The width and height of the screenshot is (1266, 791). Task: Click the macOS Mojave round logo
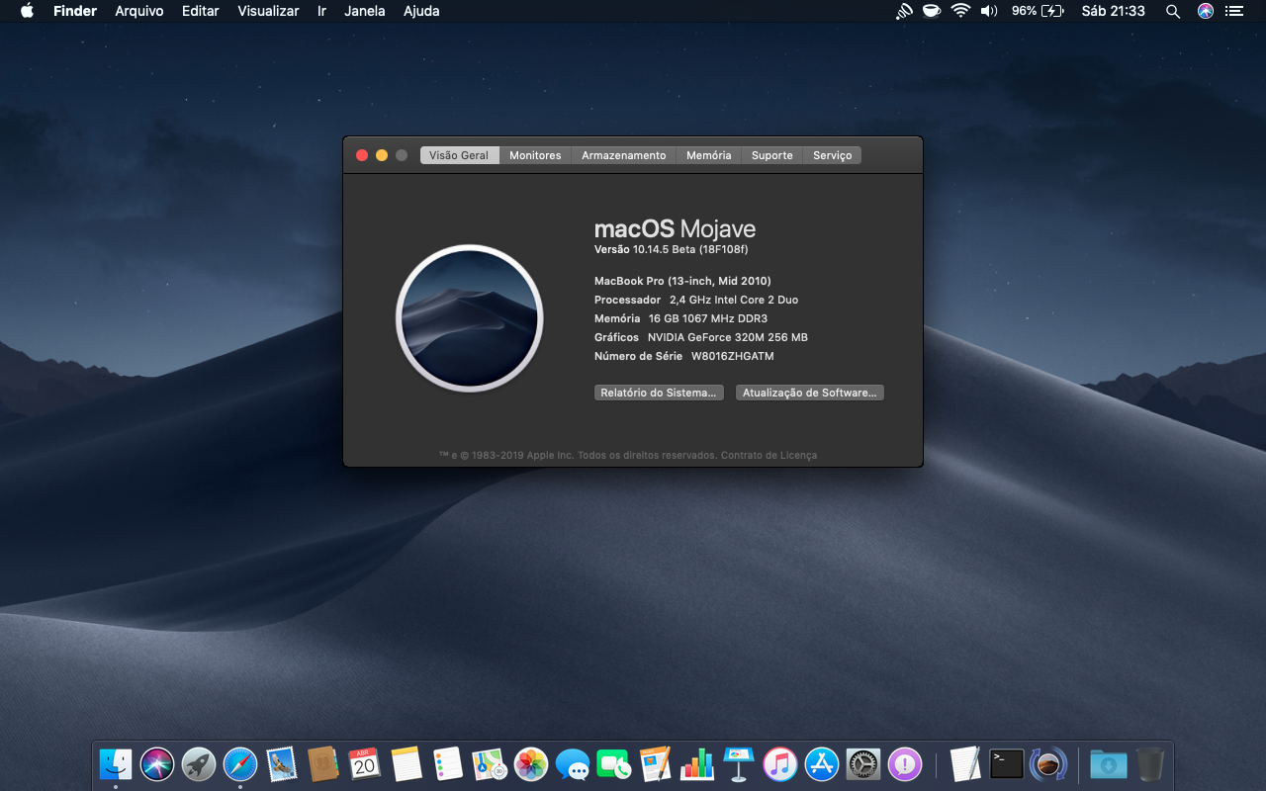click(x=470, y=318)
